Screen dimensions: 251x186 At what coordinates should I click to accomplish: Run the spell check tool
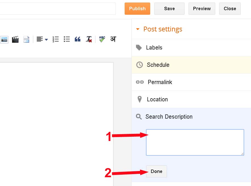102,39
